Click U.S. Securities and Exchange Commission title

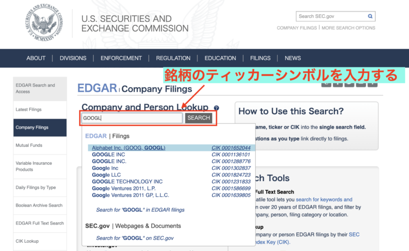pos(134,23)
